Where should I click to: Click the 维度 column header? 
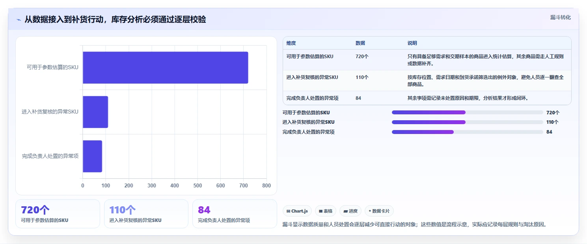[x=291, y=43]
